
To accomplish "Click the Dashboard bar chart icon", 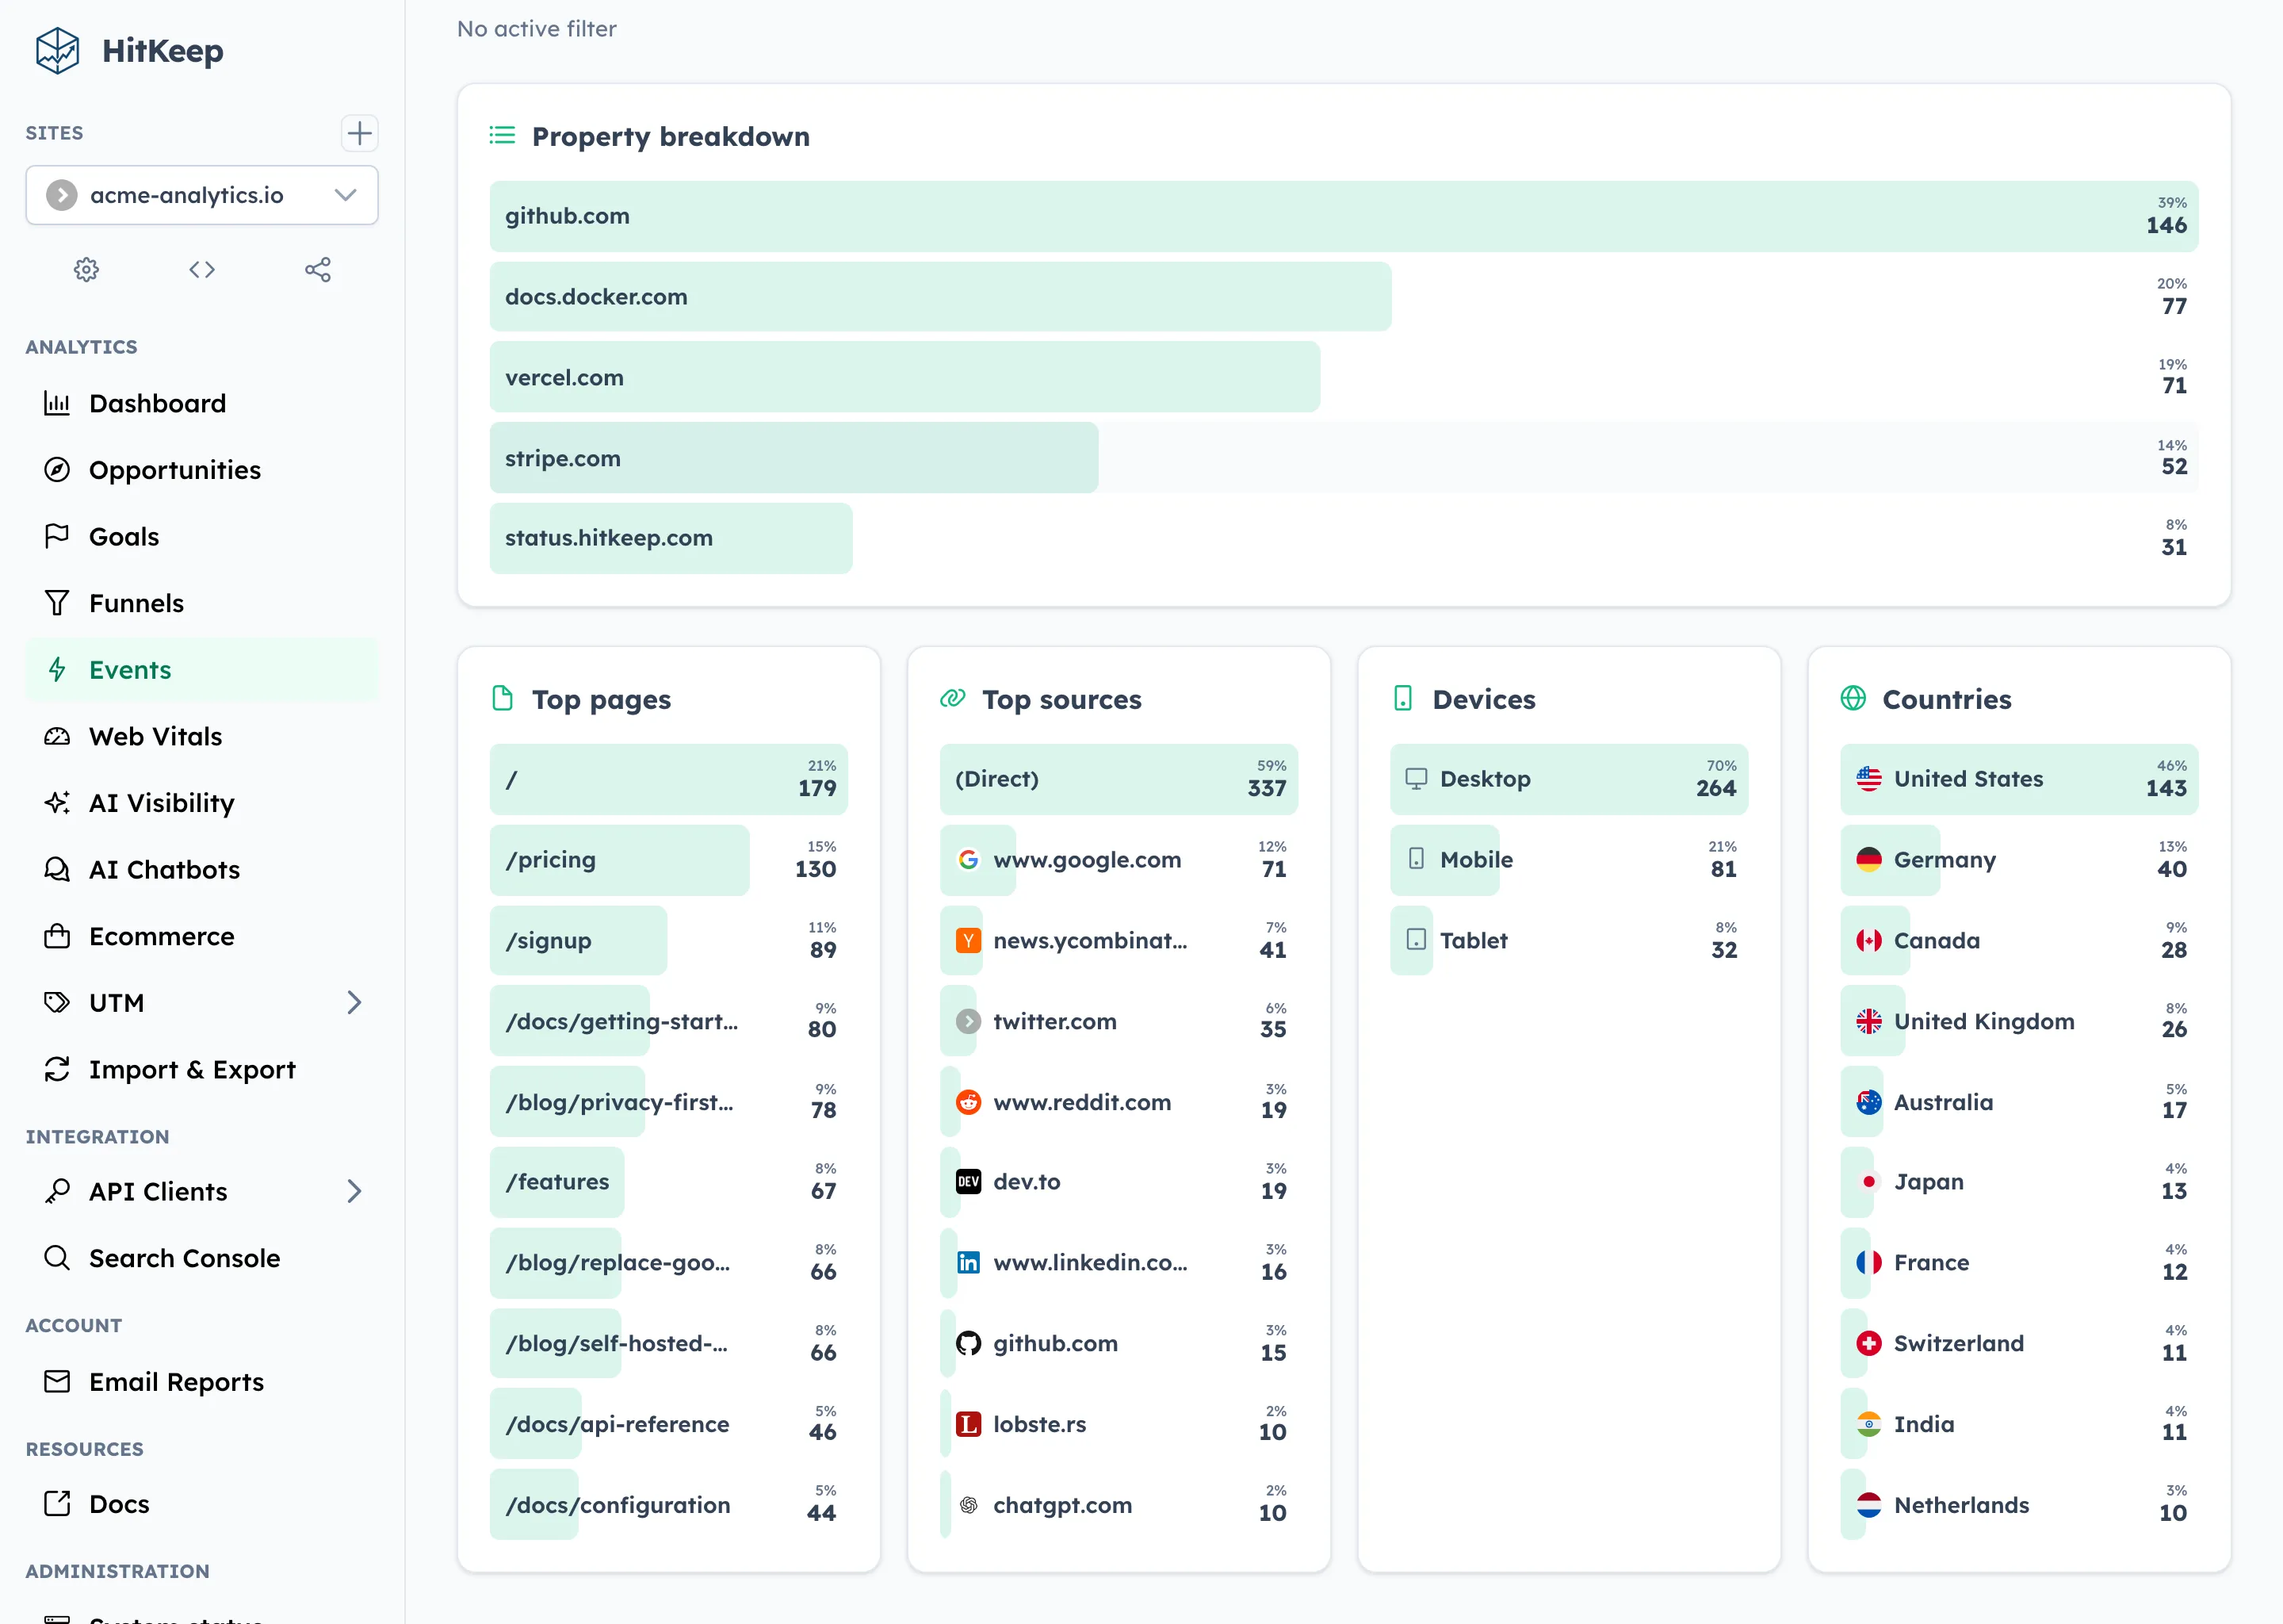I will click(57, 403).
